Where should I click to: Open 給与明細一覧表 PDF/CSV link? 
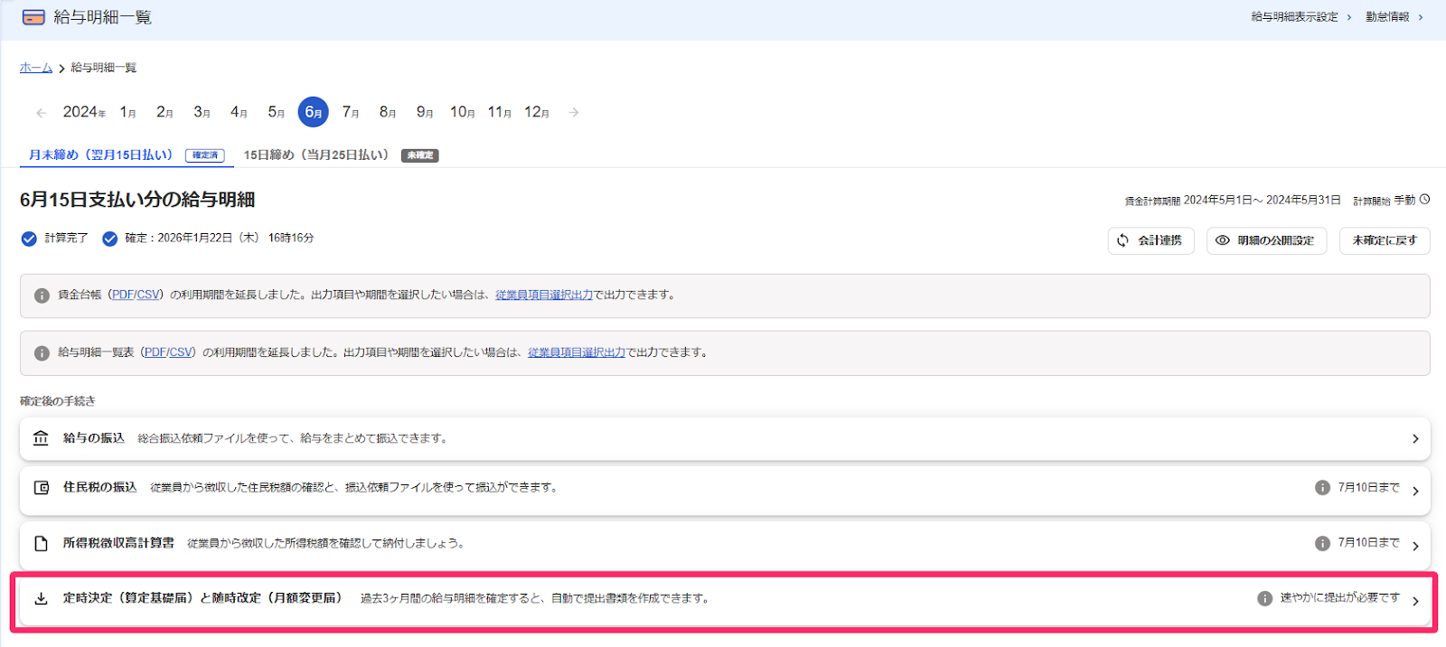point(168,352)
